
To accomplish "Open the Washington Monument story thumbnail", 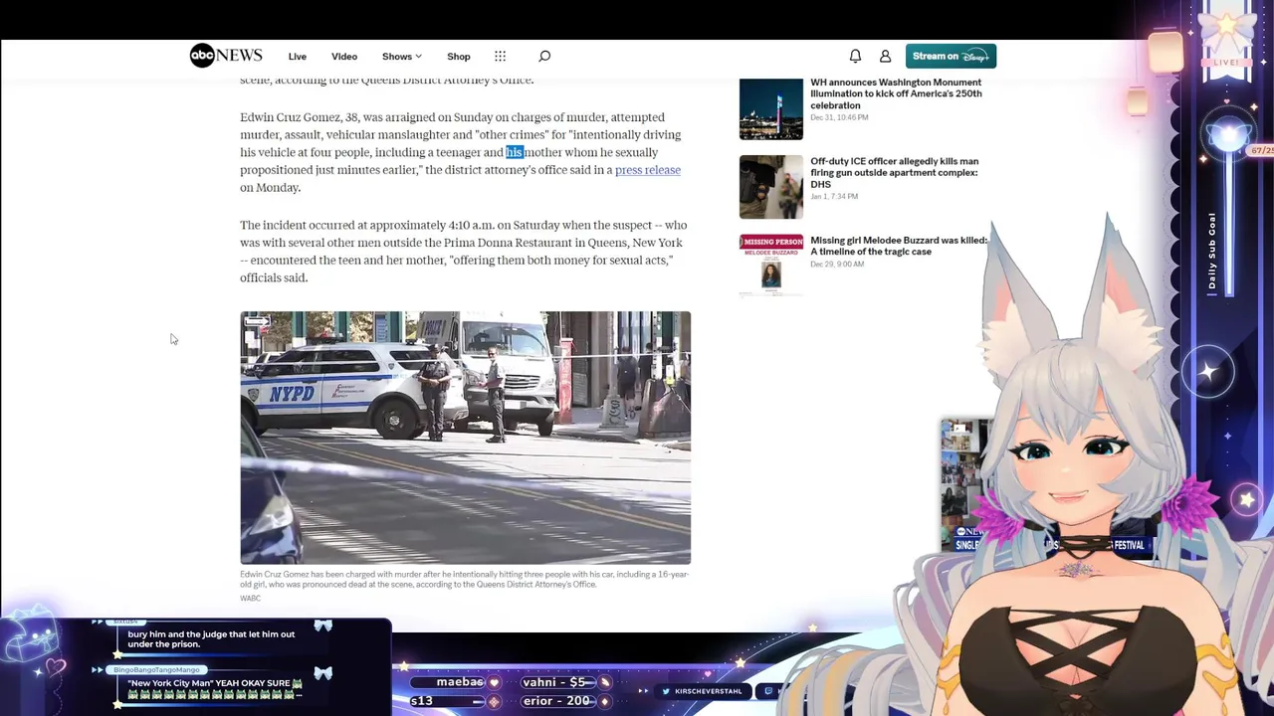I will pos(771,108).
